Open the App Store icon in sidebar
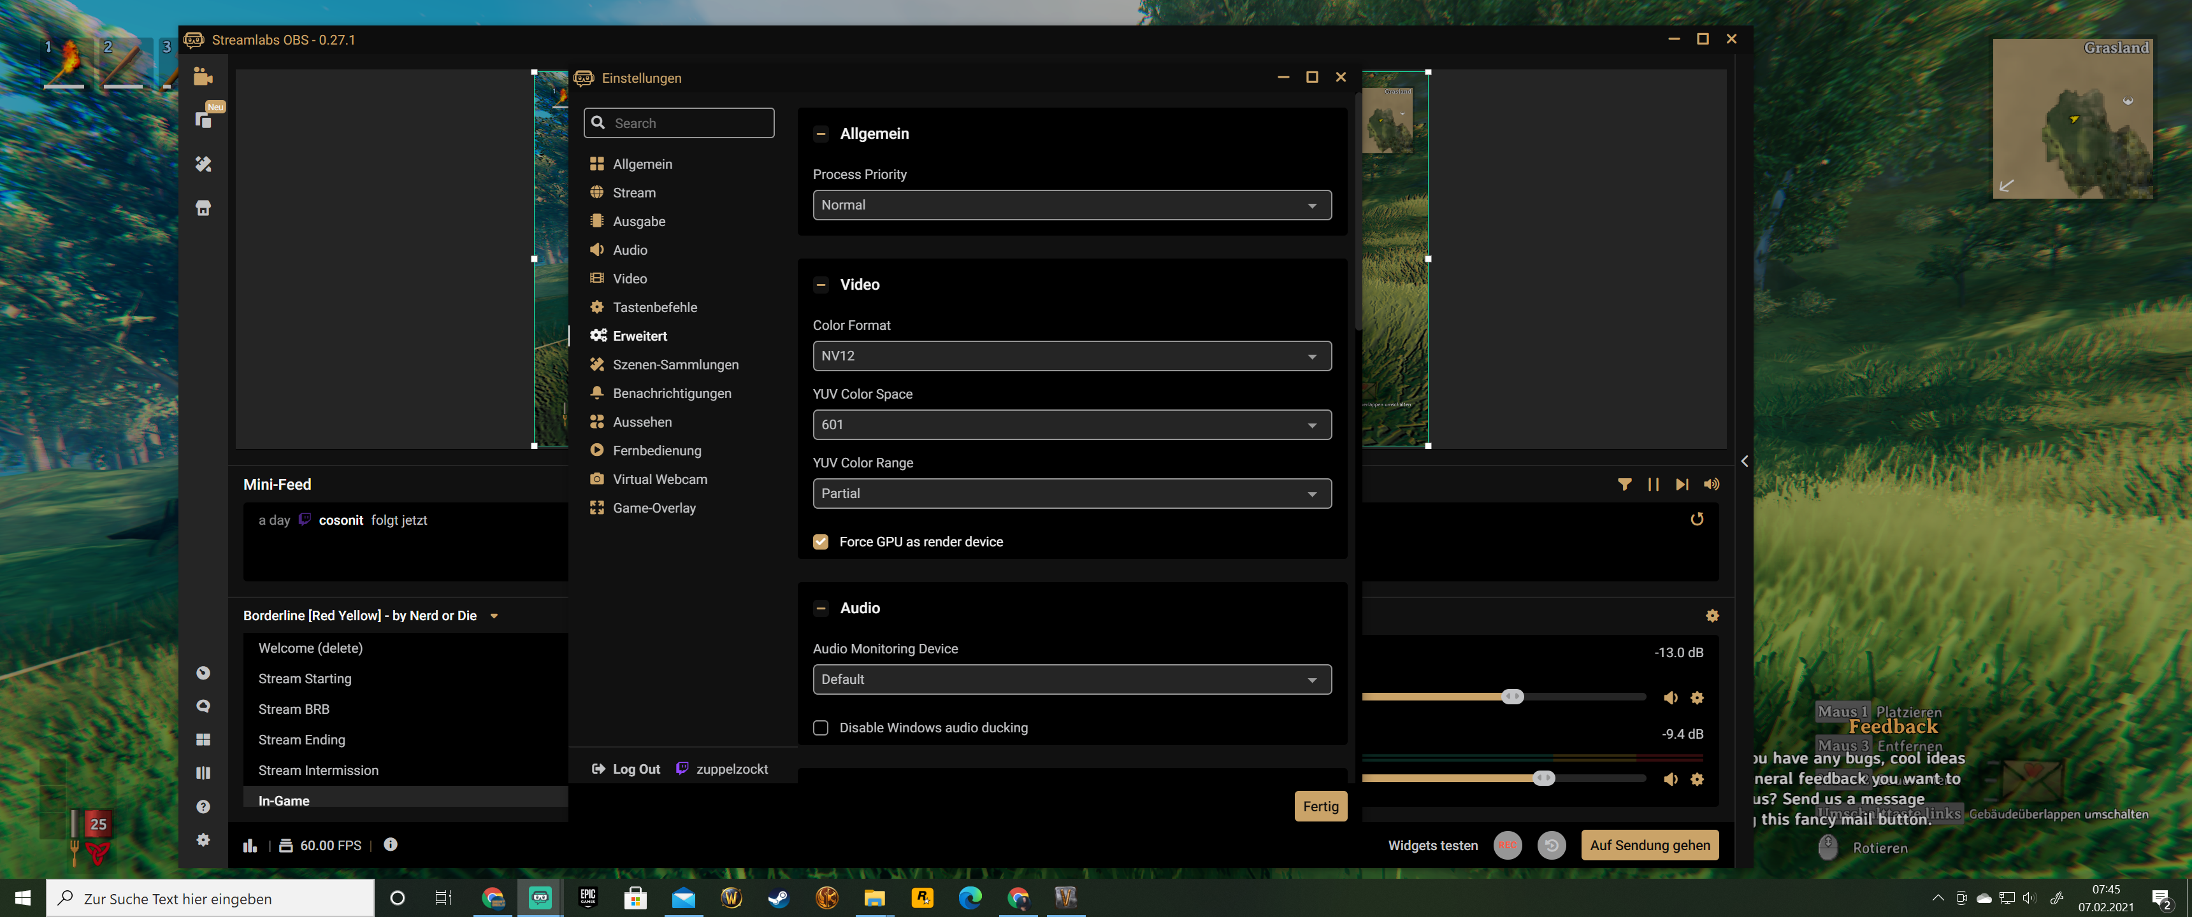The image size is (2192, 917). click(203, 208)
